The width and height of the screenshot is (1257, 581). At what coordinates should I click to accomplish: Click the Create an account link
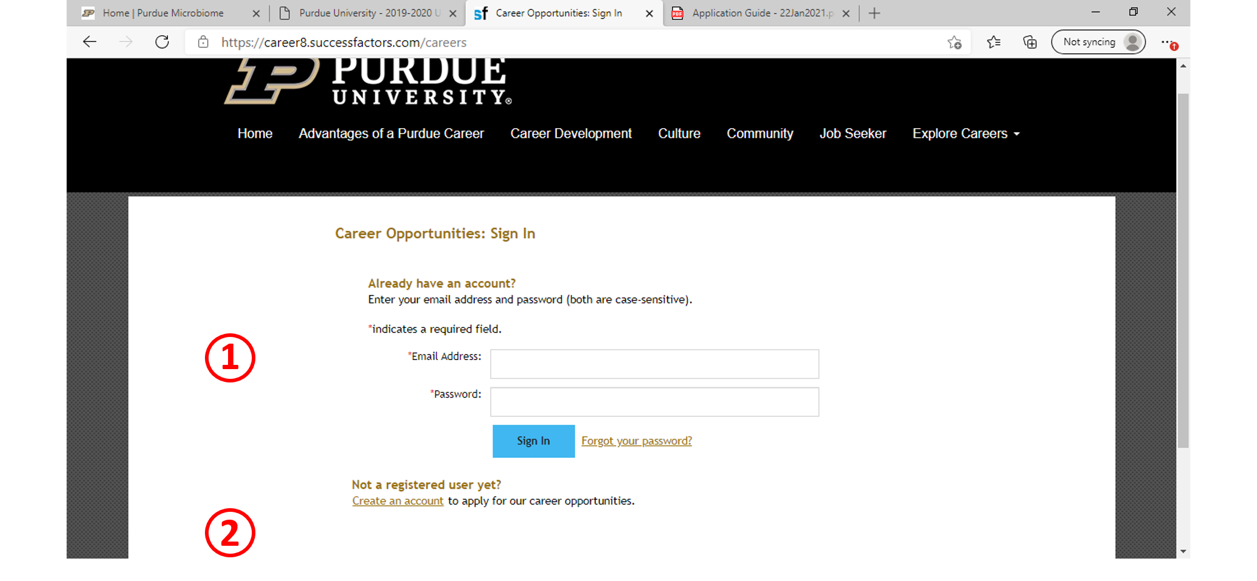click(398, 501)
